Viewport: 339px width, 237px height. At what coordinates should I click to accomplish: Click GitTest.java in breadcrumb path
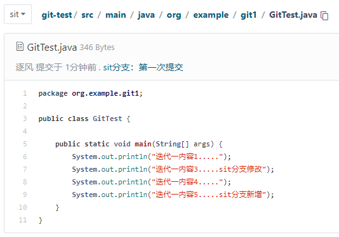293,15
